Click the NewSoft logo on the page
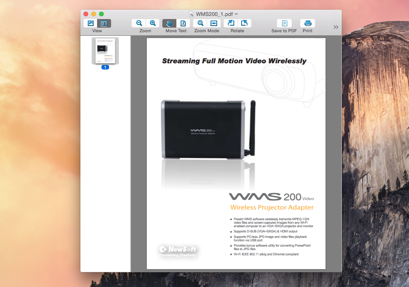Viewport: 409px width, 287px height. coord(178,252)
